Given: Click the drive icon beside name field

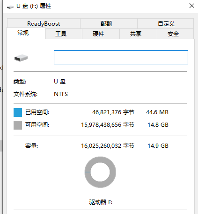Looking at the screenshot, I should point(21,58).
